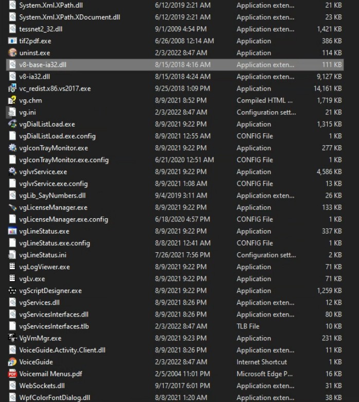Click the VoiceGuide internet shortcut icon
This screenshot has height=402, width=359.
point(12,362)
